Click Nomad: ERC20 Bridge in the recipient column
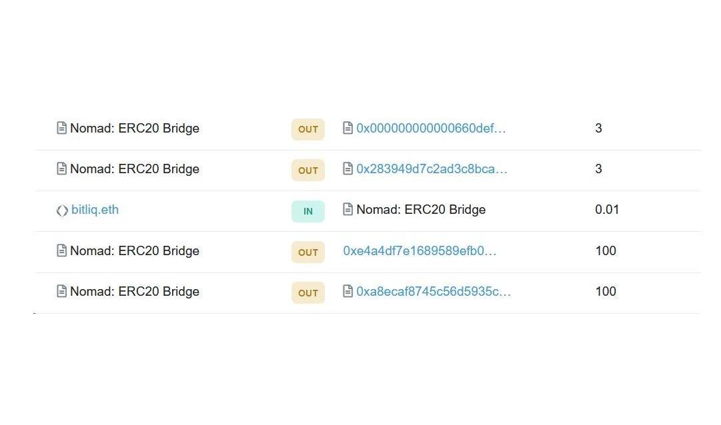 coord(421,210)
